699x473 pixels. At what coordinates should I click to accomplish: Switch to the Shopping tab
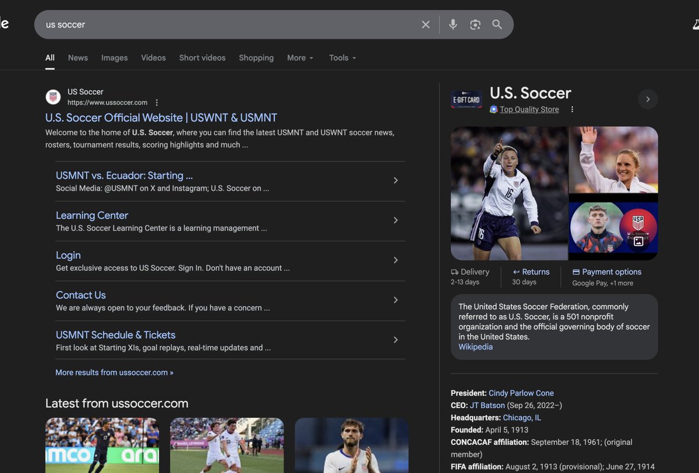click(256, 58)
